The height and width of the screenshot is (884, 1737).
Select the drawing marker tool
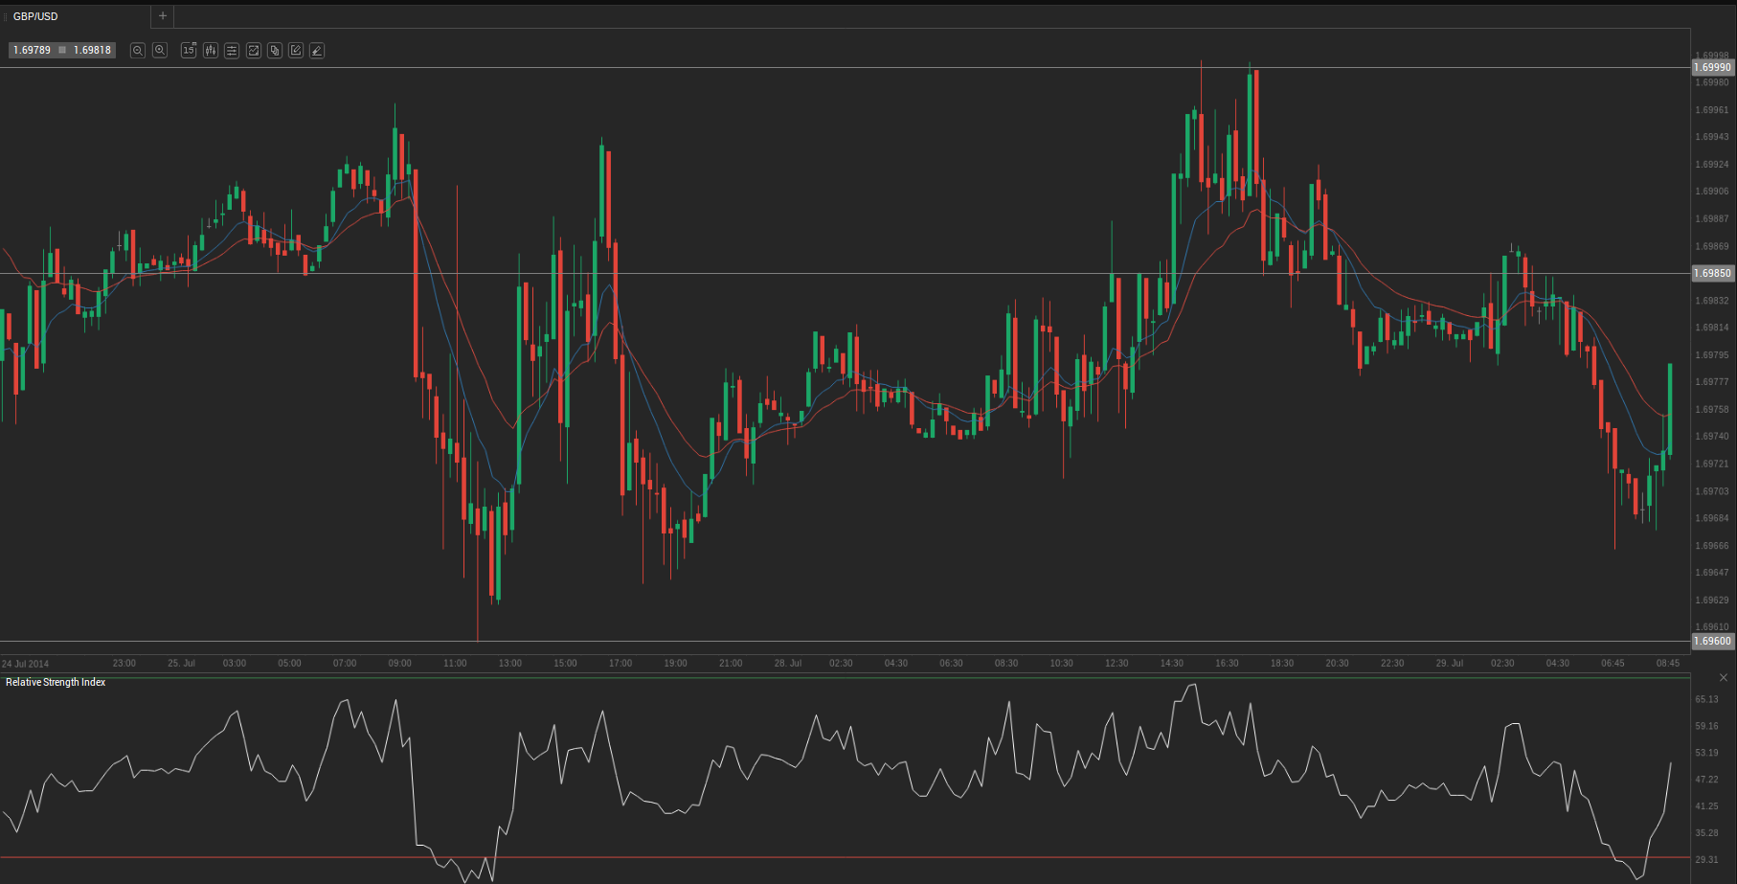[x=317, y=50]
